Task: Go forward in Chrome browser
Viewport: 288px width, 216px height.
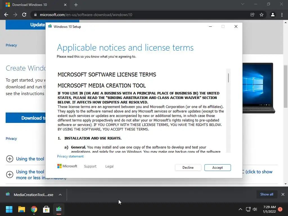Action: (15, 15)
